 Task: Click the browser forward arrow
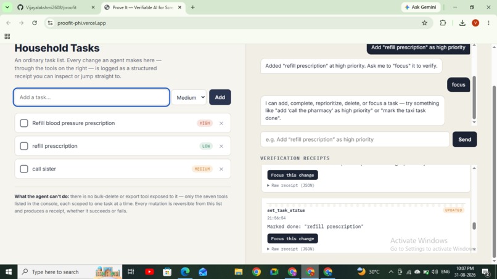pos(21,23)
